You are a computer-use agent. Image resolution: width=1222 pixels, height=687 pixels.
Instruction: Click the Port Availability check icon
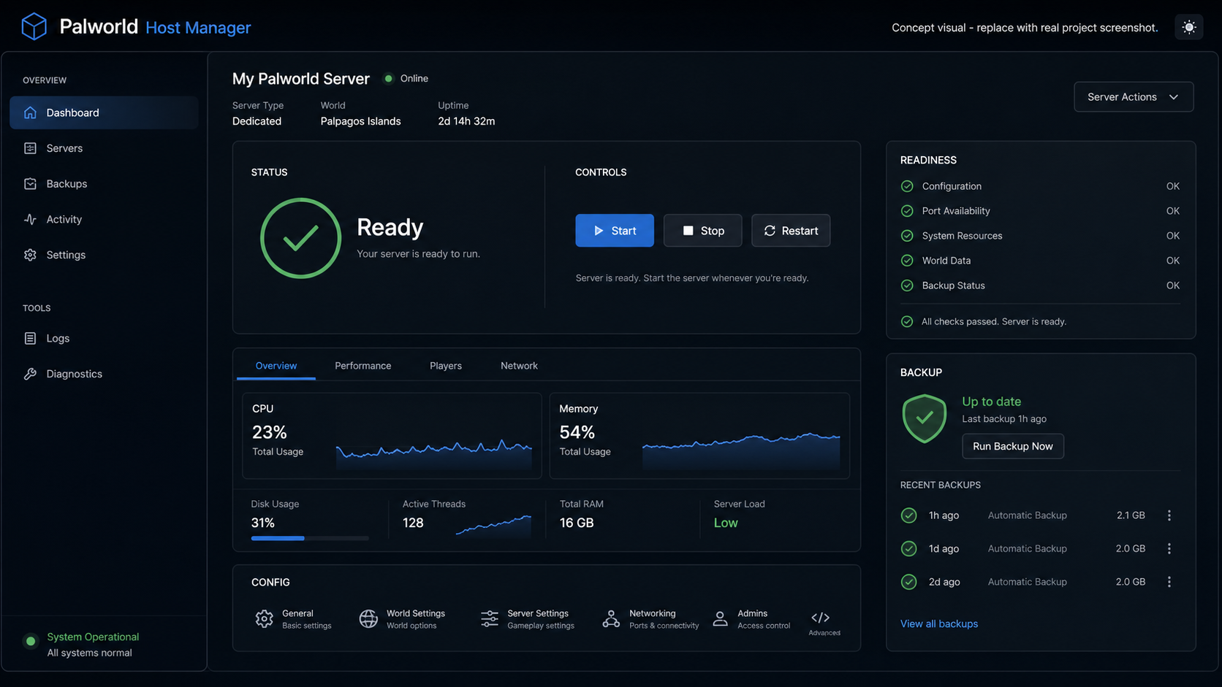[907, 211]
